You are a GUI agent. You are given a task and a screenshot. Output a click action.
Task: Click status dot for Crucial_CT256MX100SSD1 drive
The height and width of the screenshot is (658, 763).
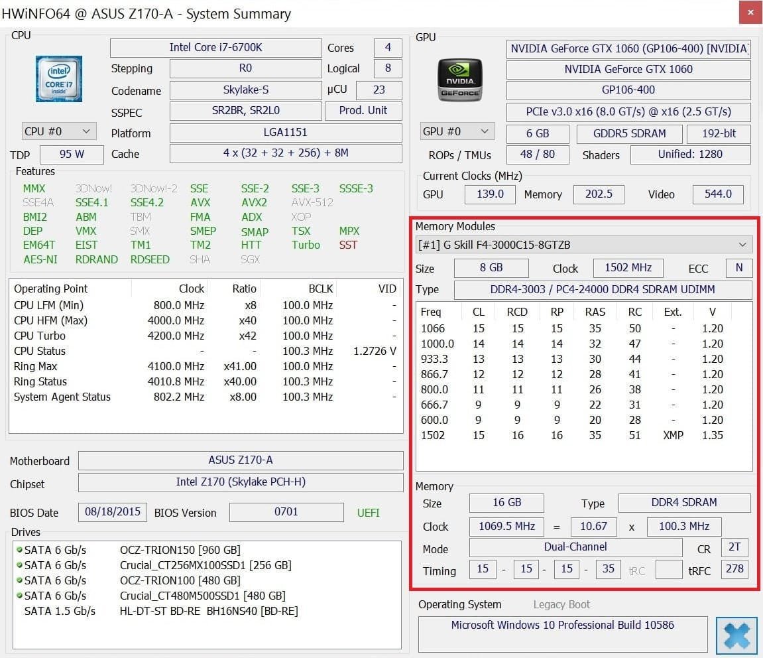(19, 565)
